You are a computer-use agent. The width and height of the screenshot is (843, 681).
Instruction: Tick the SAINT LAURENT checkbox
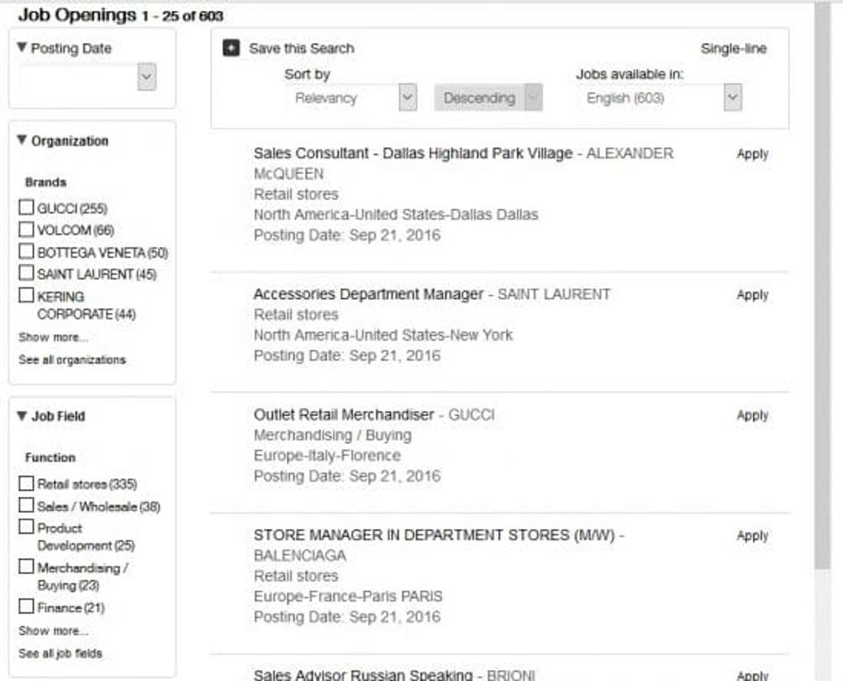pyautogui.click(x=26, y=274)
